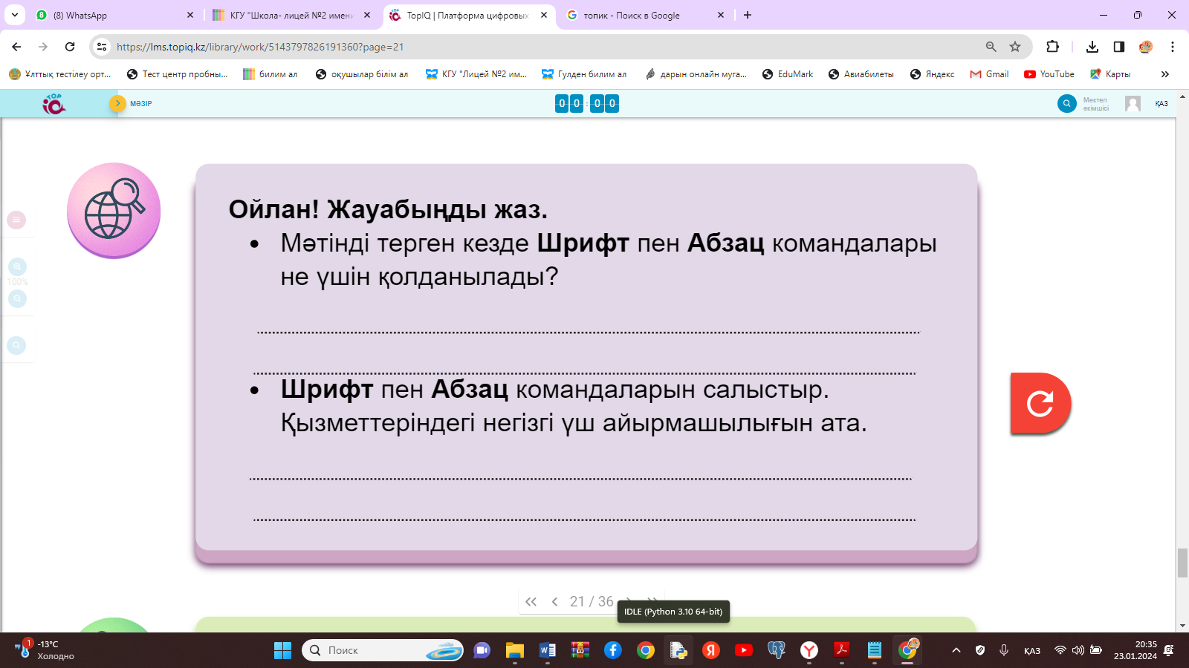
Task: Open WinRAR from the taskbar
Action: pos(580,650)
